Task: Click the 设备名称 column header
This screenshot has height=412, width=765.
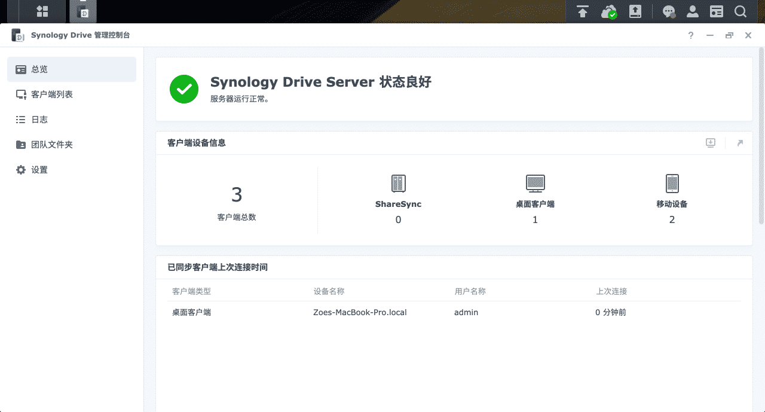Action: [329, 291]
